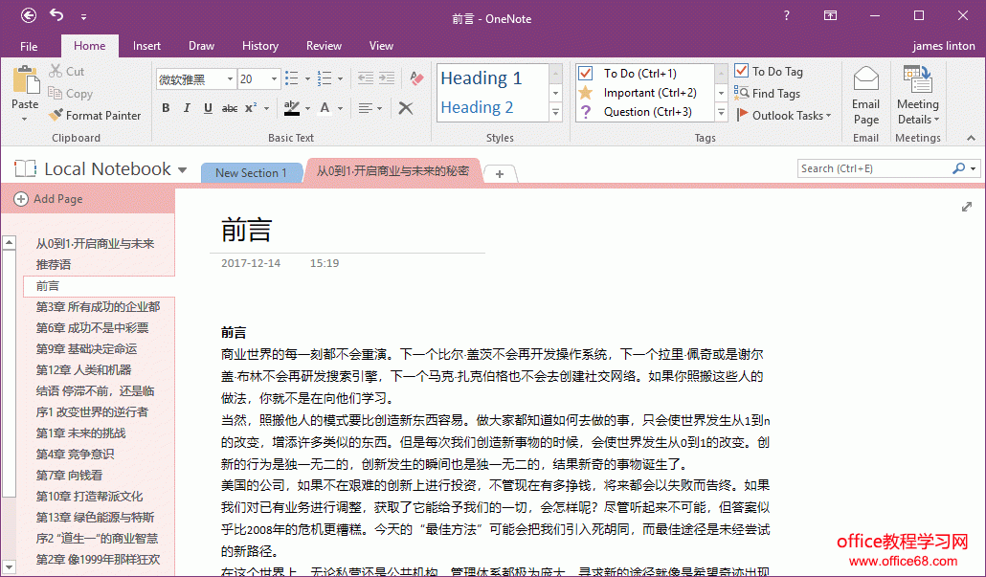Viewport: 986px width, 577px height.
Task: Expand the Local Notebook dropdown
Action: click(x=182, y=170)
